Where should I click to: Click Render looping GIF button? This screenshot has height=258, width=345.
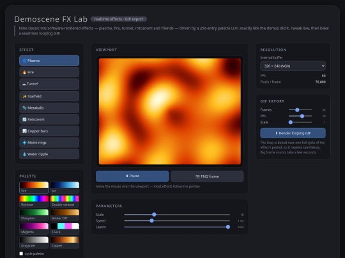pos(293,133)
